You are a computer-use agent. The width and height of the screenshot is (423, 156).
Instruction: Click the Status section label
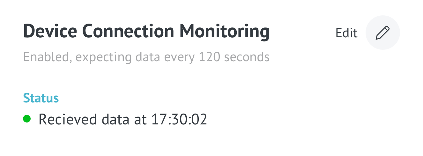41,98
